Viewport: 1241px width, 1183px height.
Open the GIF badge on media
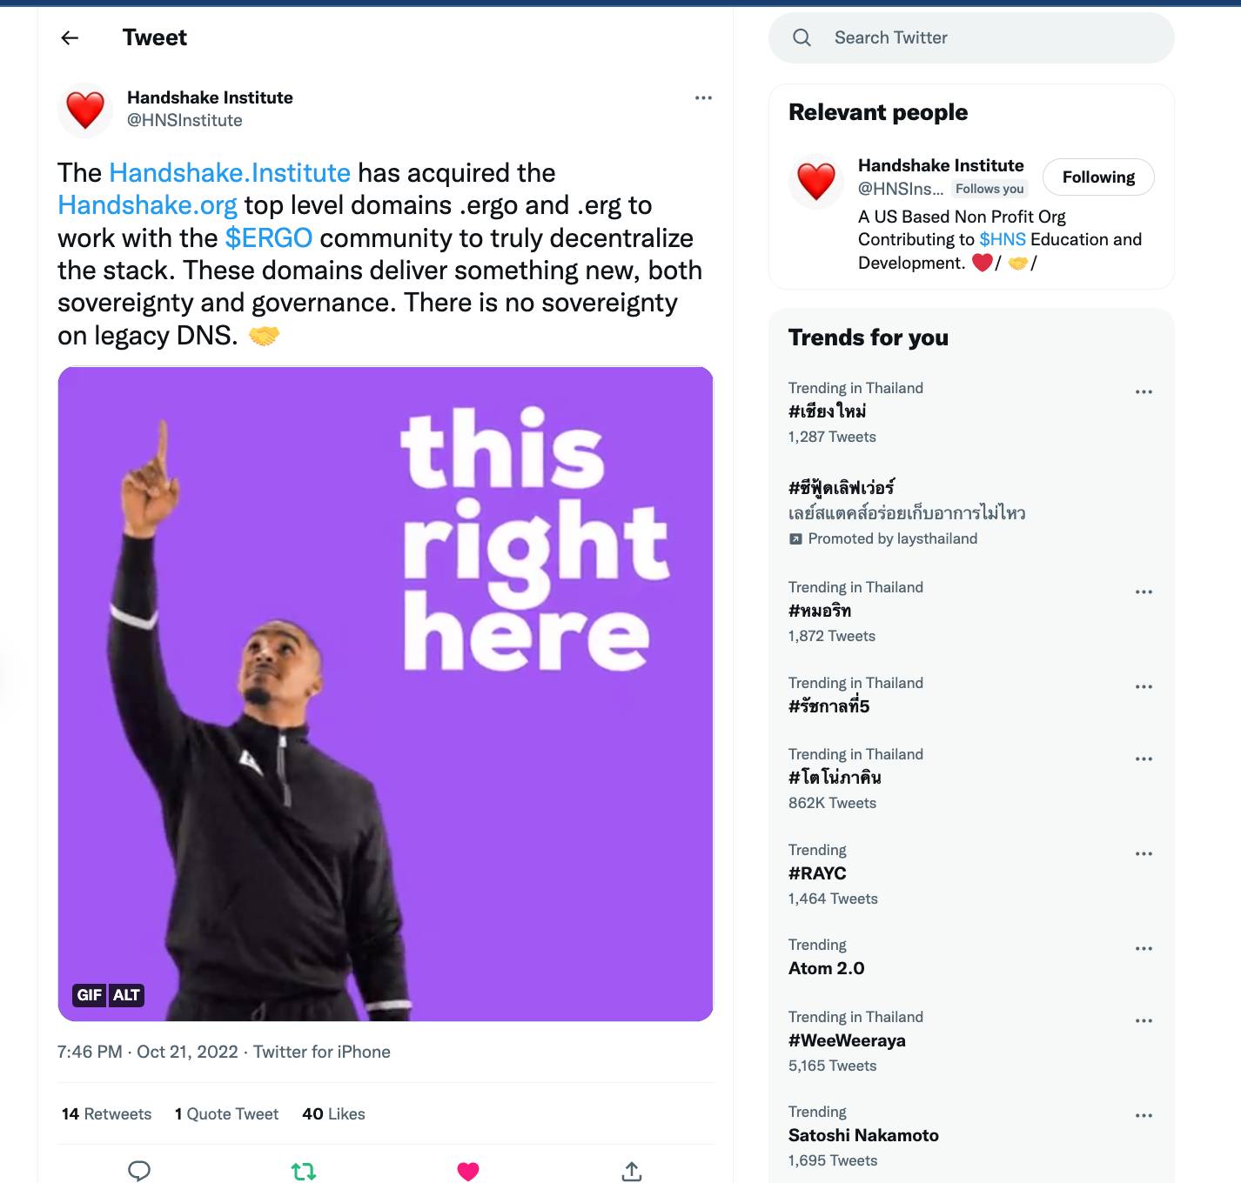click(x=89, y=995)
